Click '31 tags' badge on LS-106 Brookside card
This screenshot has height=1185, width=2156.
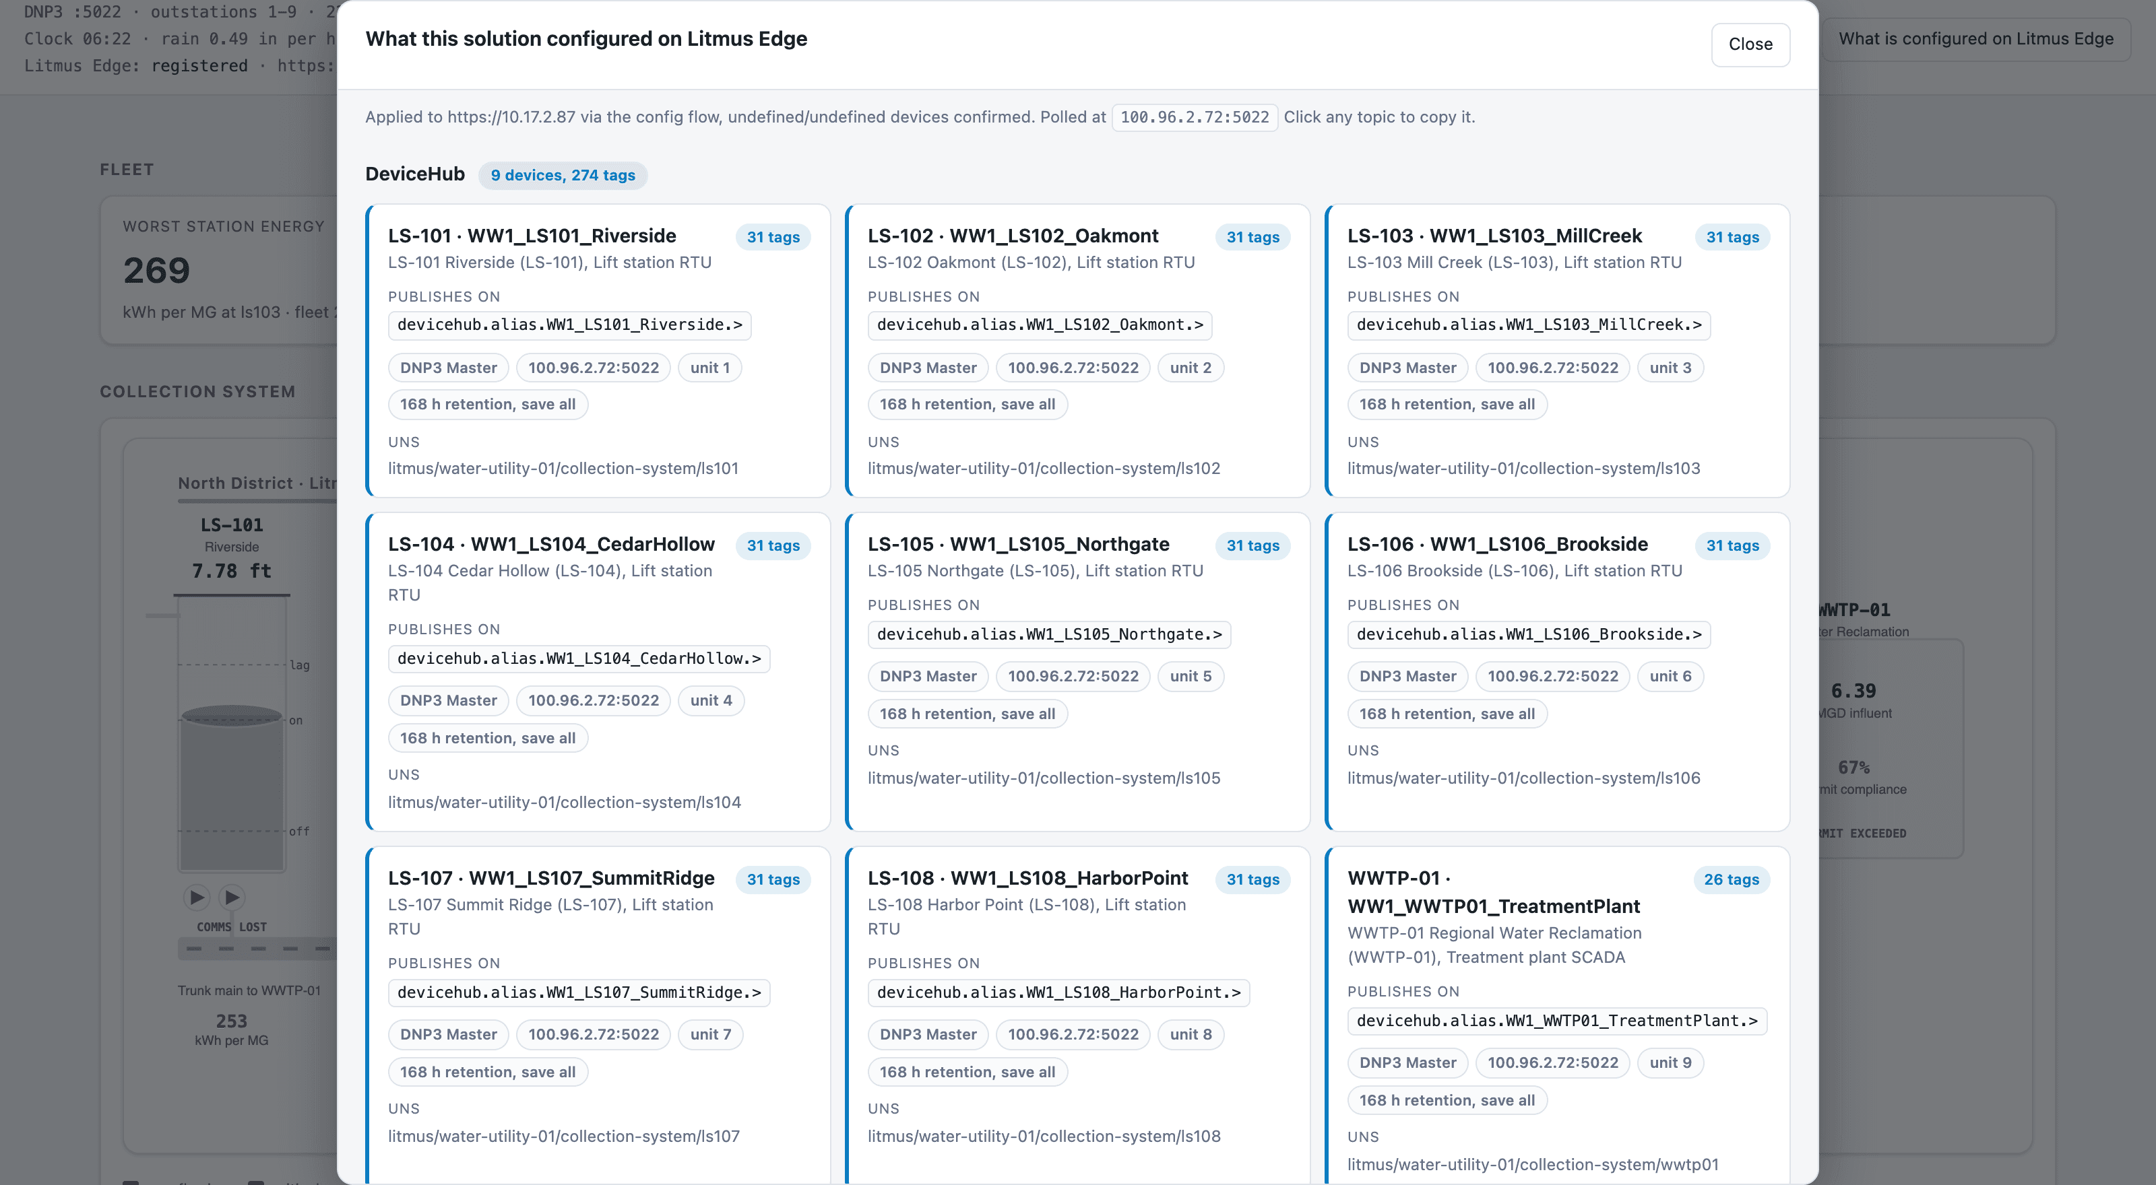(x=1732, y=545)
